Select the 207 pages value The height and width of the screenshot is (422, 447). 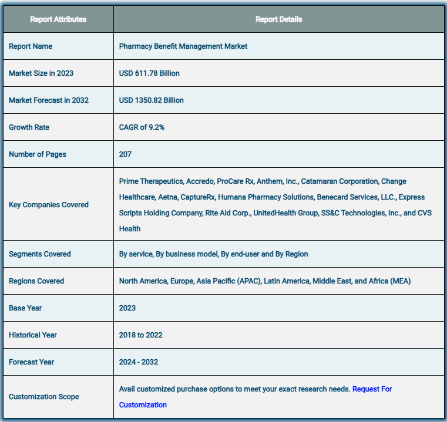point(125,154)
